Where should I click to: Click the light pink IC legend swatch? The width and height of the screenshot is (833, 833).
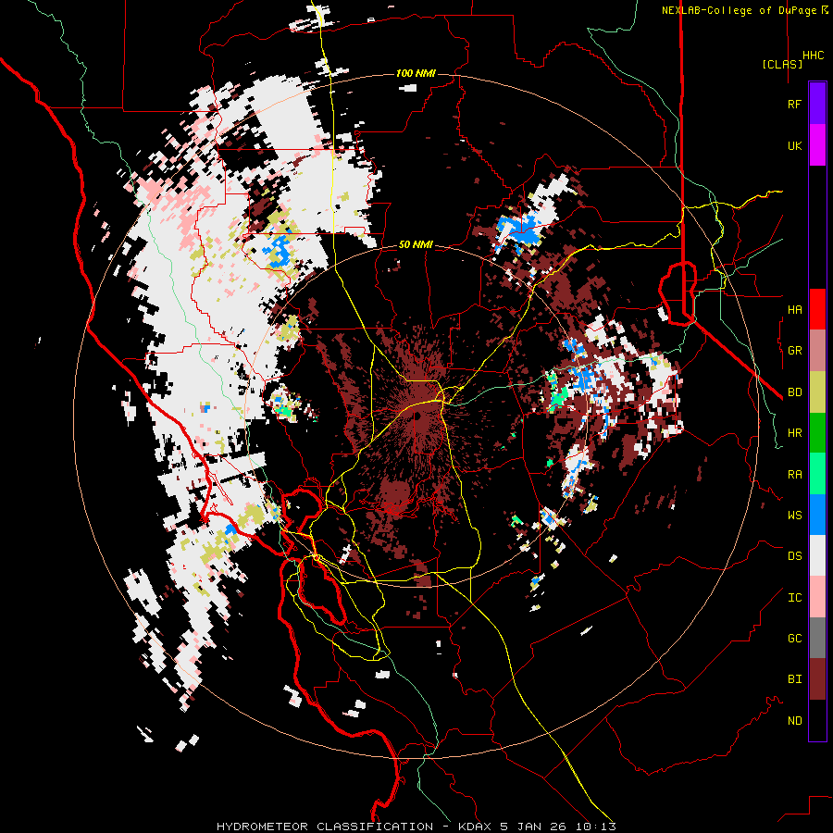point(817,597)
